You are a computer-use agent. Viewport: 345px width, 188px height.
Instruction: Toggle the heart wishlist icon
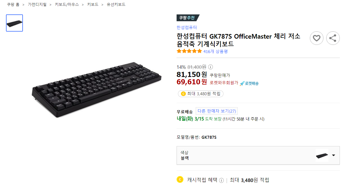(316, 38)
